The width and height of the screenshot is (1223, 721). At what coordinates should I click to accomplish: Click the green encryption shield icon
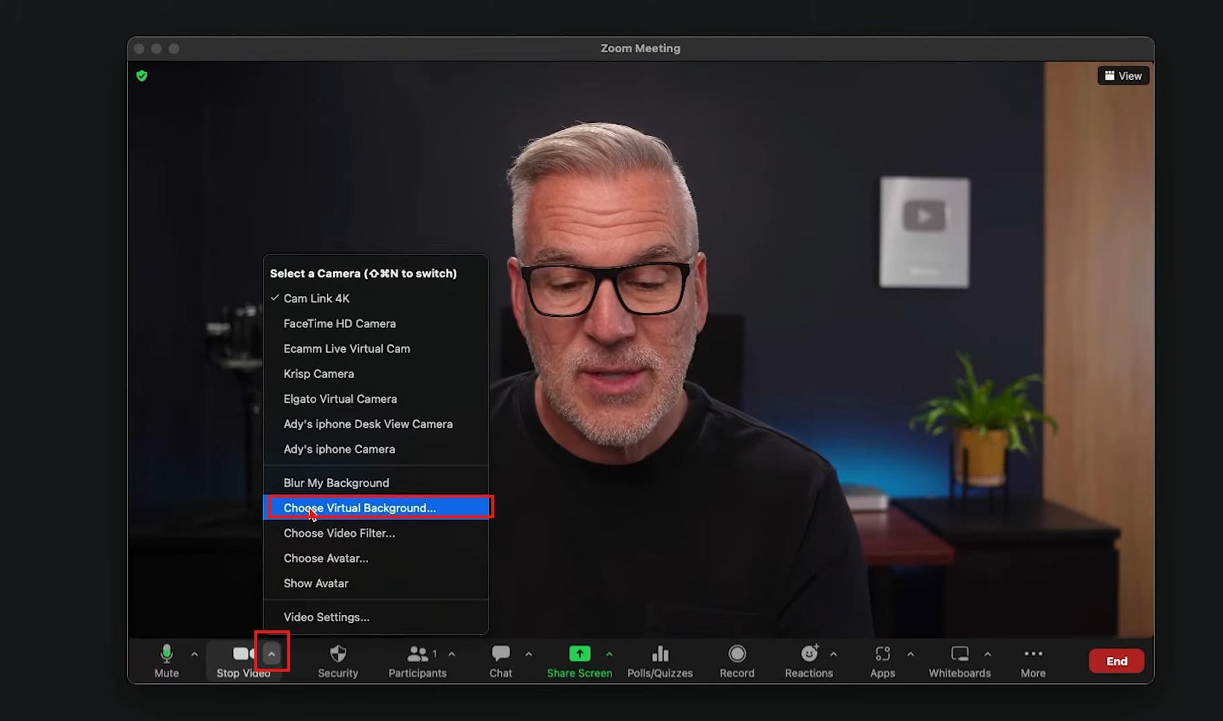point(142,76)
